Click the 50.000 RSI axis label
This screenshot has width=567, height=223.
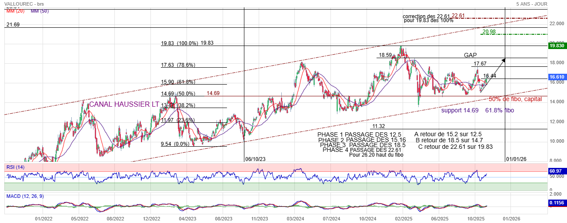click(557, 177)
